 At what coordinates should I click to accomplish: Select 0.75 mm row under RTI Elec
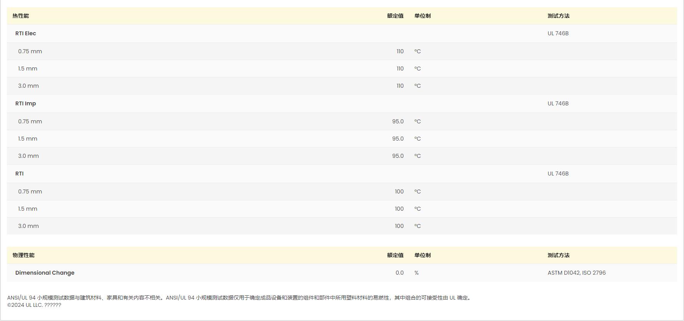tap(30, 51)
